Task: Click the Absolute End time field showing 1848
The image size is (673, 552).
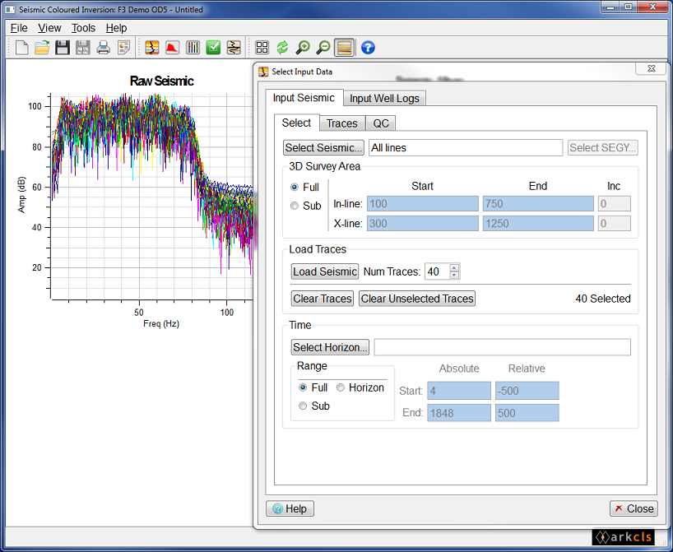Action: [x=459, y=413]
